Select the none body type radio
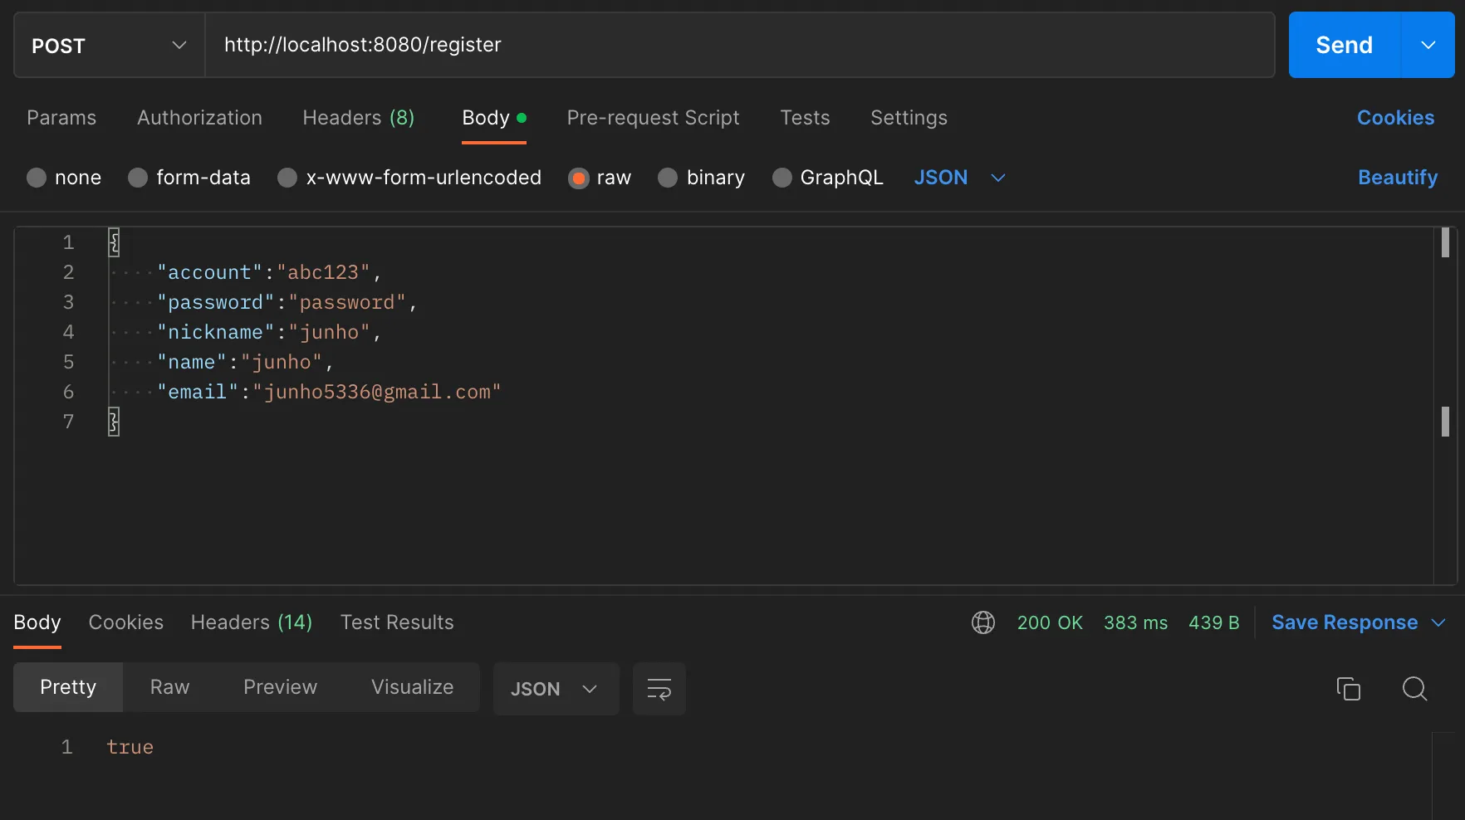 [37, 178]
